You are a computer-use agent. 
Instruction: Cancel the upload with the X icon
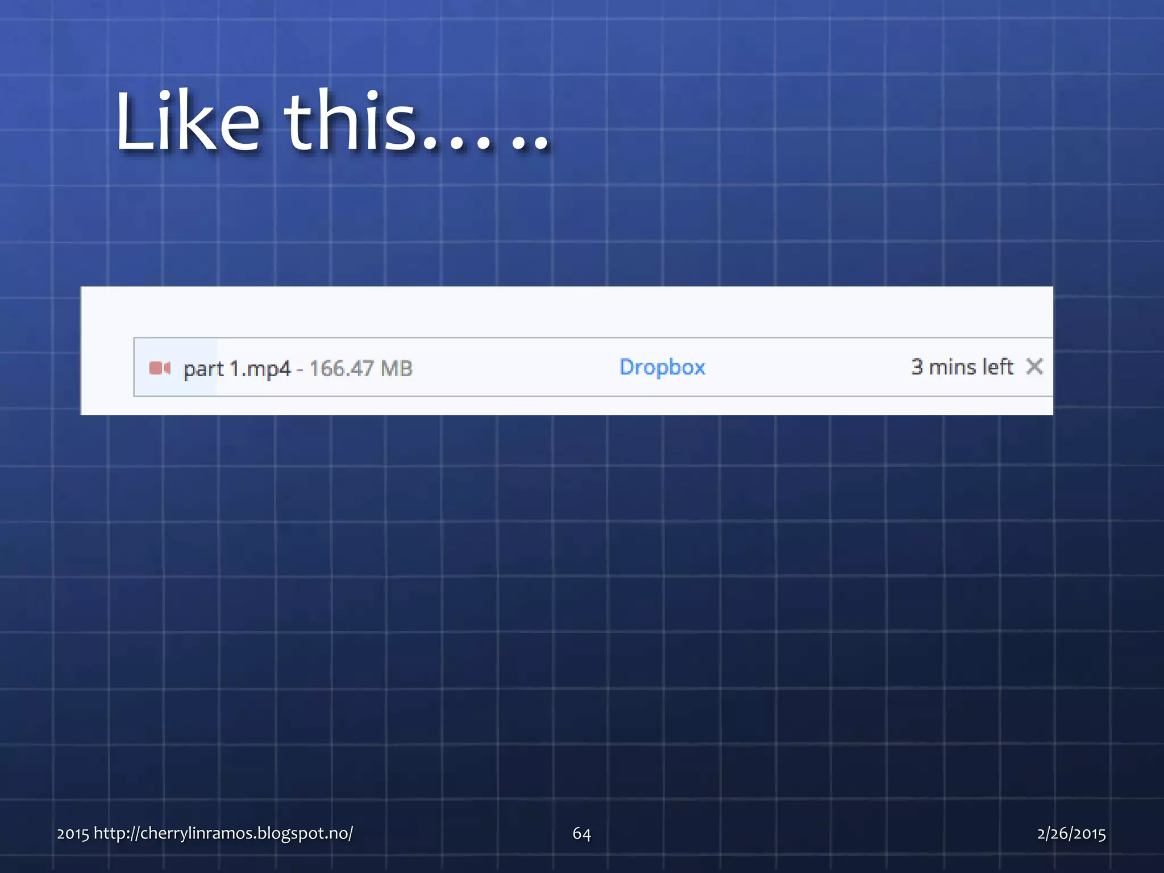pos(1034,367)
